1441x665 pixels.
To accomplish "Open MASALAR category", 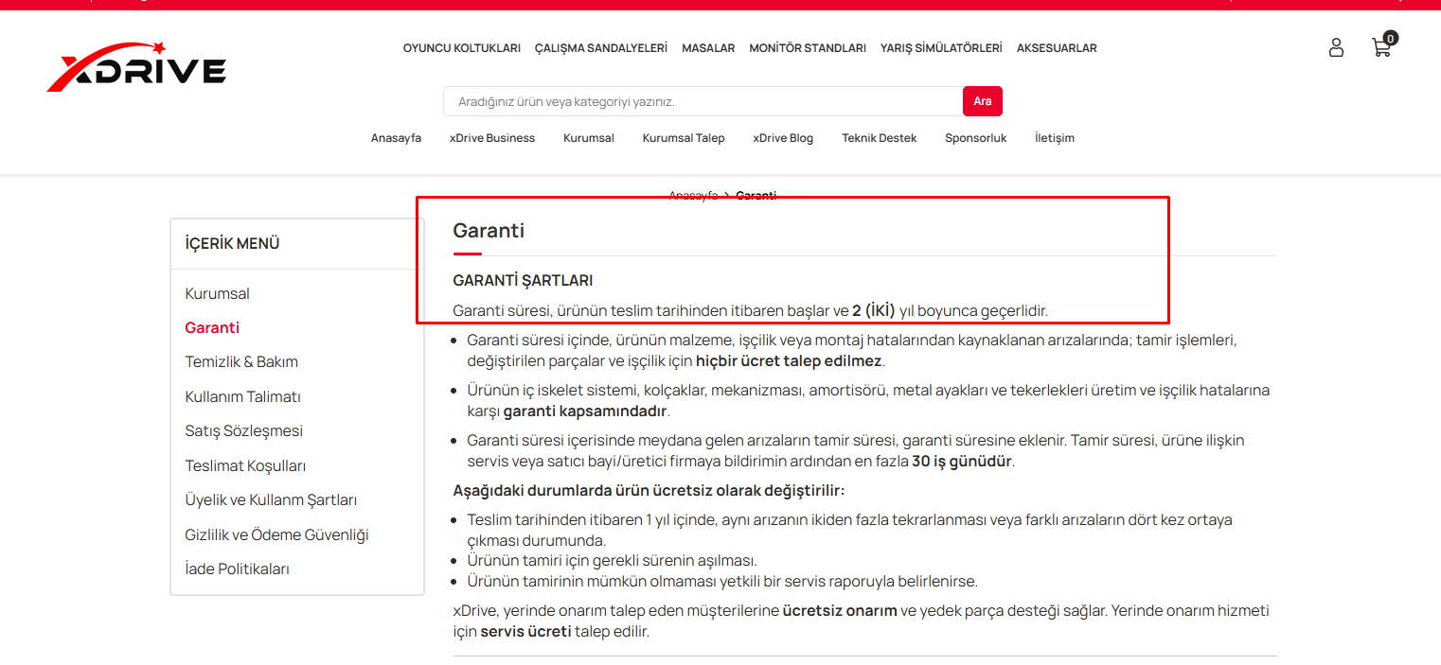I will [708, 48].
